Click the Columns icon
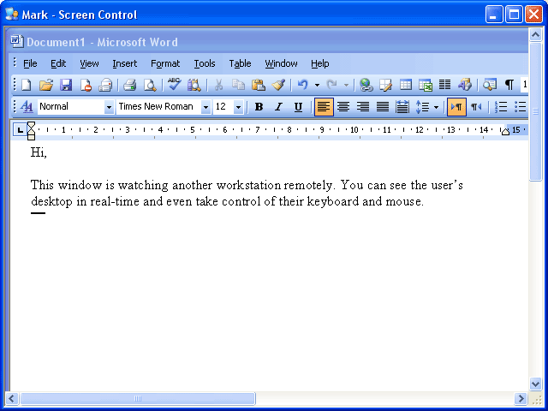The image size is (548, 411). coord(445,85)
